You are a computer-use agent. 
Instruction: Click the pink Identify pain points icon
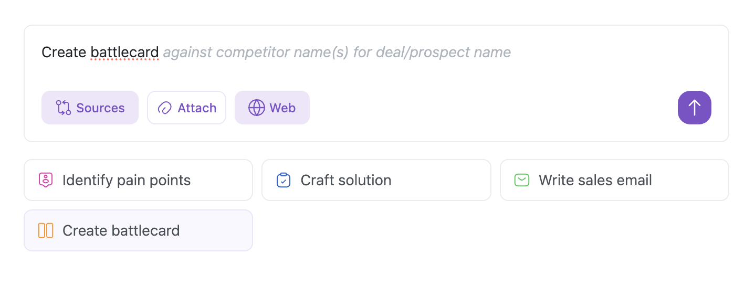(46, 181)
